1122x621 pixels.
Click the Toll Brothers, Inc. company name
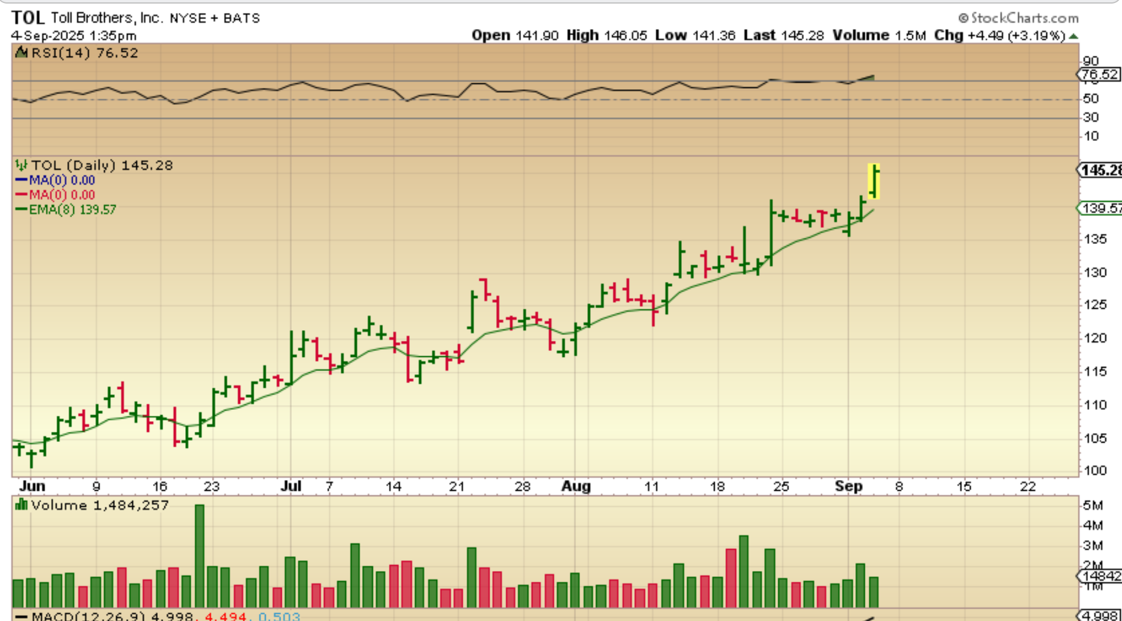[x=107, y=18]
